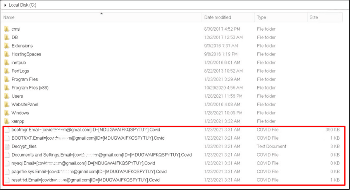
Task: Select the DB folder icon
Action: coord(7,37)
